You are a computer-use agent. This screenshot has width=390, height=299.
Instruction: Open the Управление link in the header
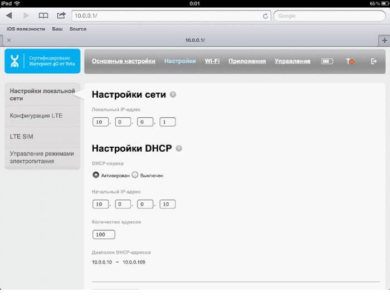click(x=292, y=61)
